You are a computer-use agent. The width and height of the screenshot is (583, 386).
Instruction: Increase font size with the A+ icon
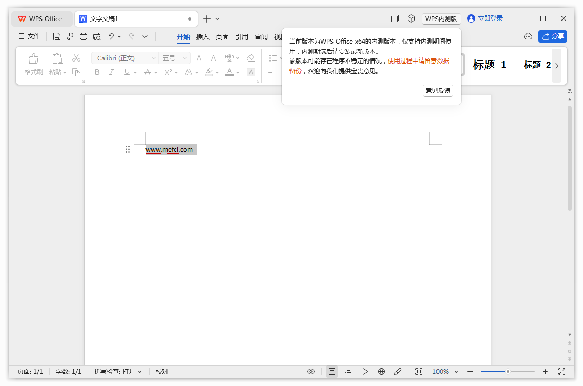pos(200,58)
